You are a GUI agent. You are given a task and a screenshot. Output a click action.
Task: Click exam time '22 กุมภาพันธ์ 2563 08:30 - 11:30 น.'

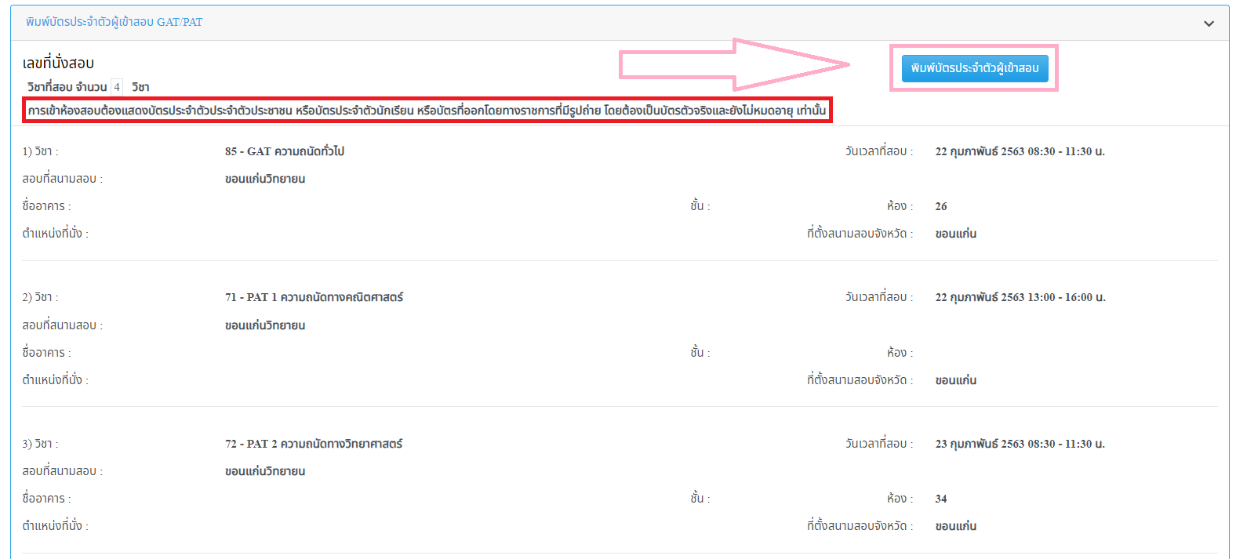coord(1020,151)
